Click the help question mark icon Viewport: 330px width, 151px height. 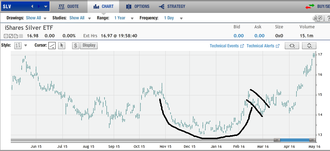click(x=327, y=18)
